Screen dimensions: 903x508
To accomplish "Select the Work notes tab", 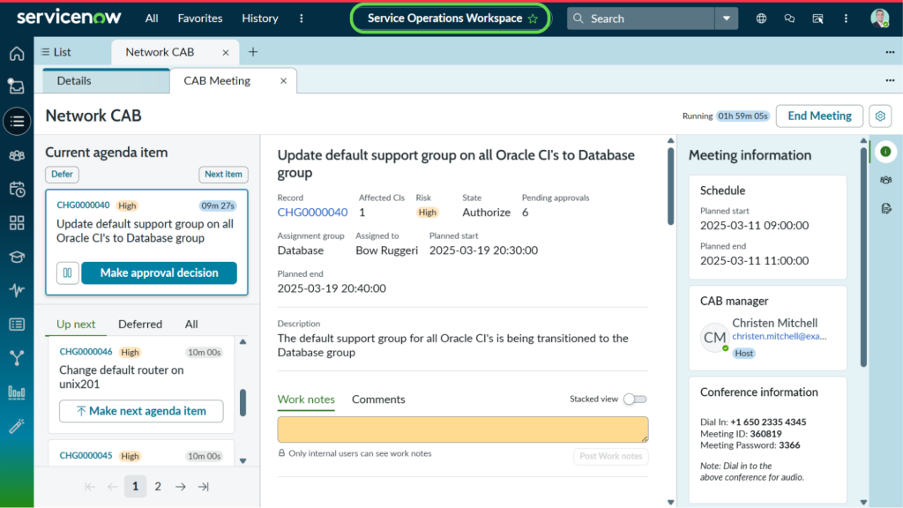I will pos(306,400).
